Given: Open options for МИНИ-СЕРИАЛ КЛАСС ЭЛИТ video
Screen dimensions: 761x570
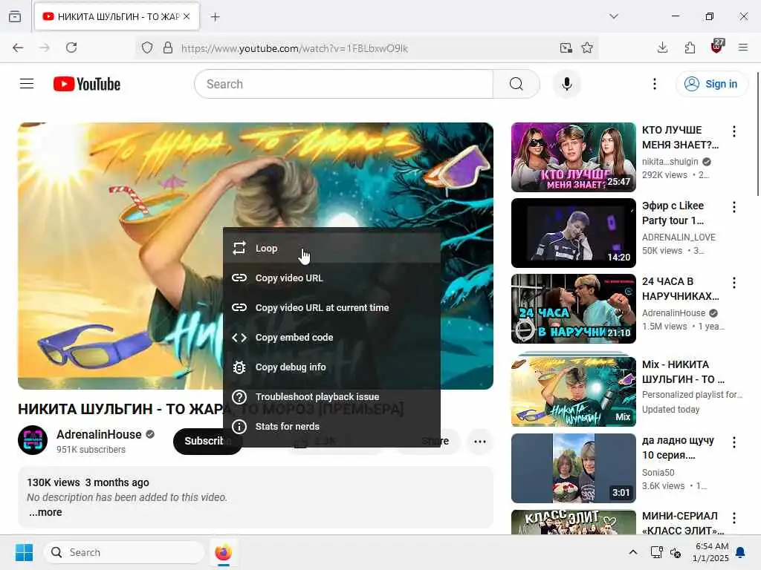Looking at the screenshot, I should pos(734,518).
